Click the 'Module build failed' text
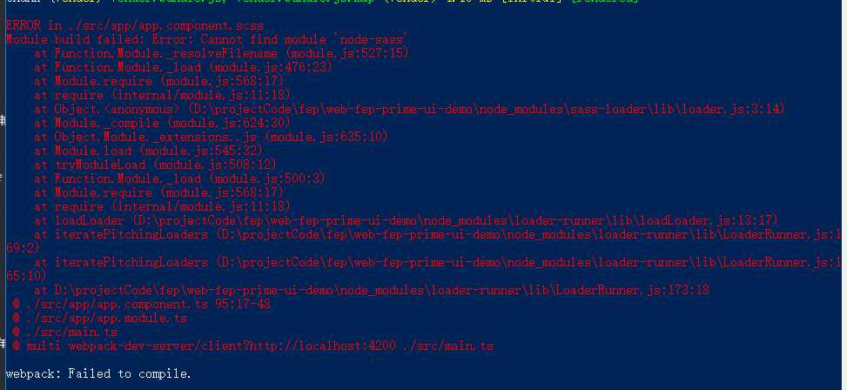 (66, 39)
